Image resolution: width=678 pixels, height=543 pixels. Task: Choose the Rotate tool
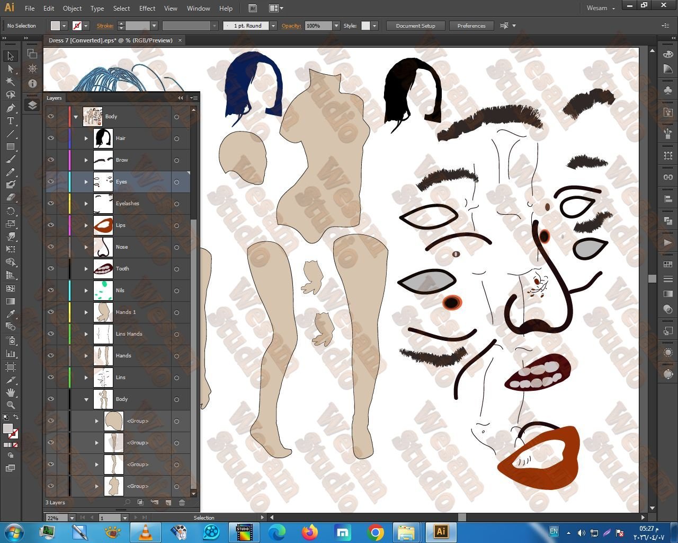[x=11, y=211]
